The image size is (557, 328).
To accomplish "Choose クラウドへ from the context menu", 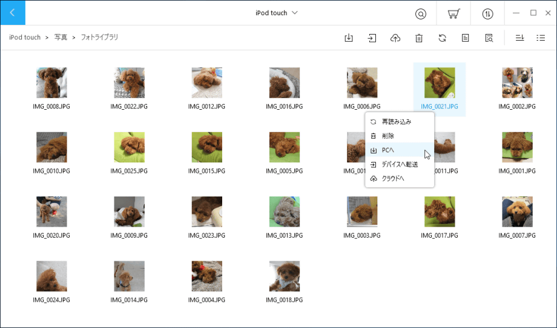I will click(393, 178).
